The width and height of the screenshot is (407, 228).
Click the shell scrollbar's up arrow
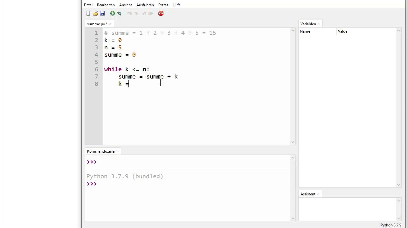click(293, 158)
